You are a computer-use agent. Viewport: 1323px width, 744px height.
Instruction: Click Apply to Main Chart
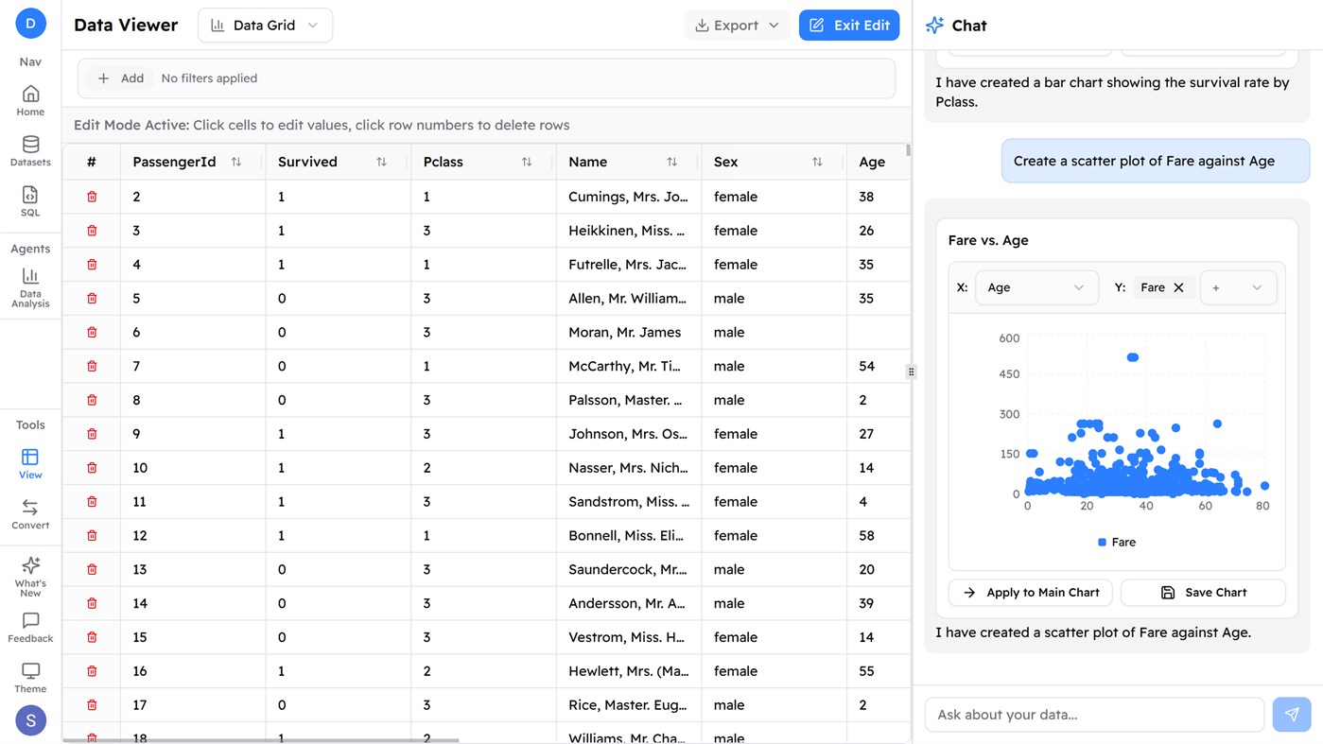tap(1030, 592)
